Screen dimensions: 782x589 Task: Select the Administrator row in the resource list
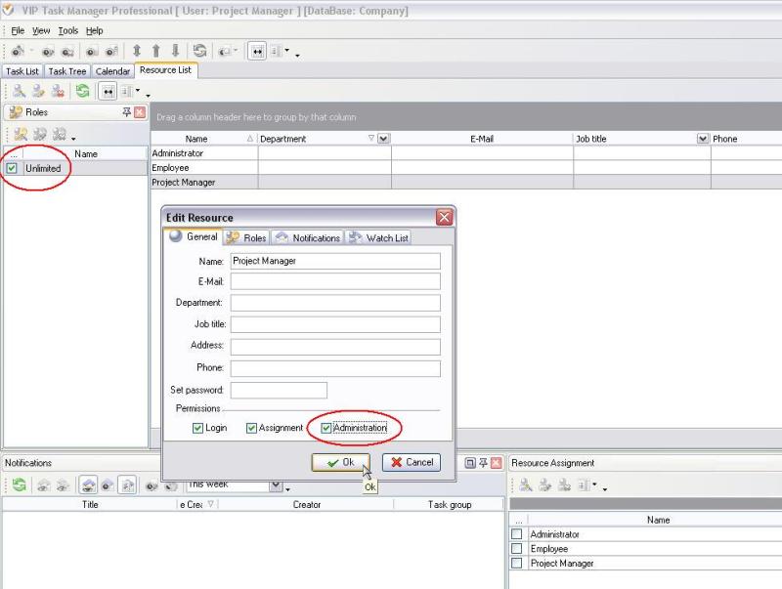tap(466, 153)
